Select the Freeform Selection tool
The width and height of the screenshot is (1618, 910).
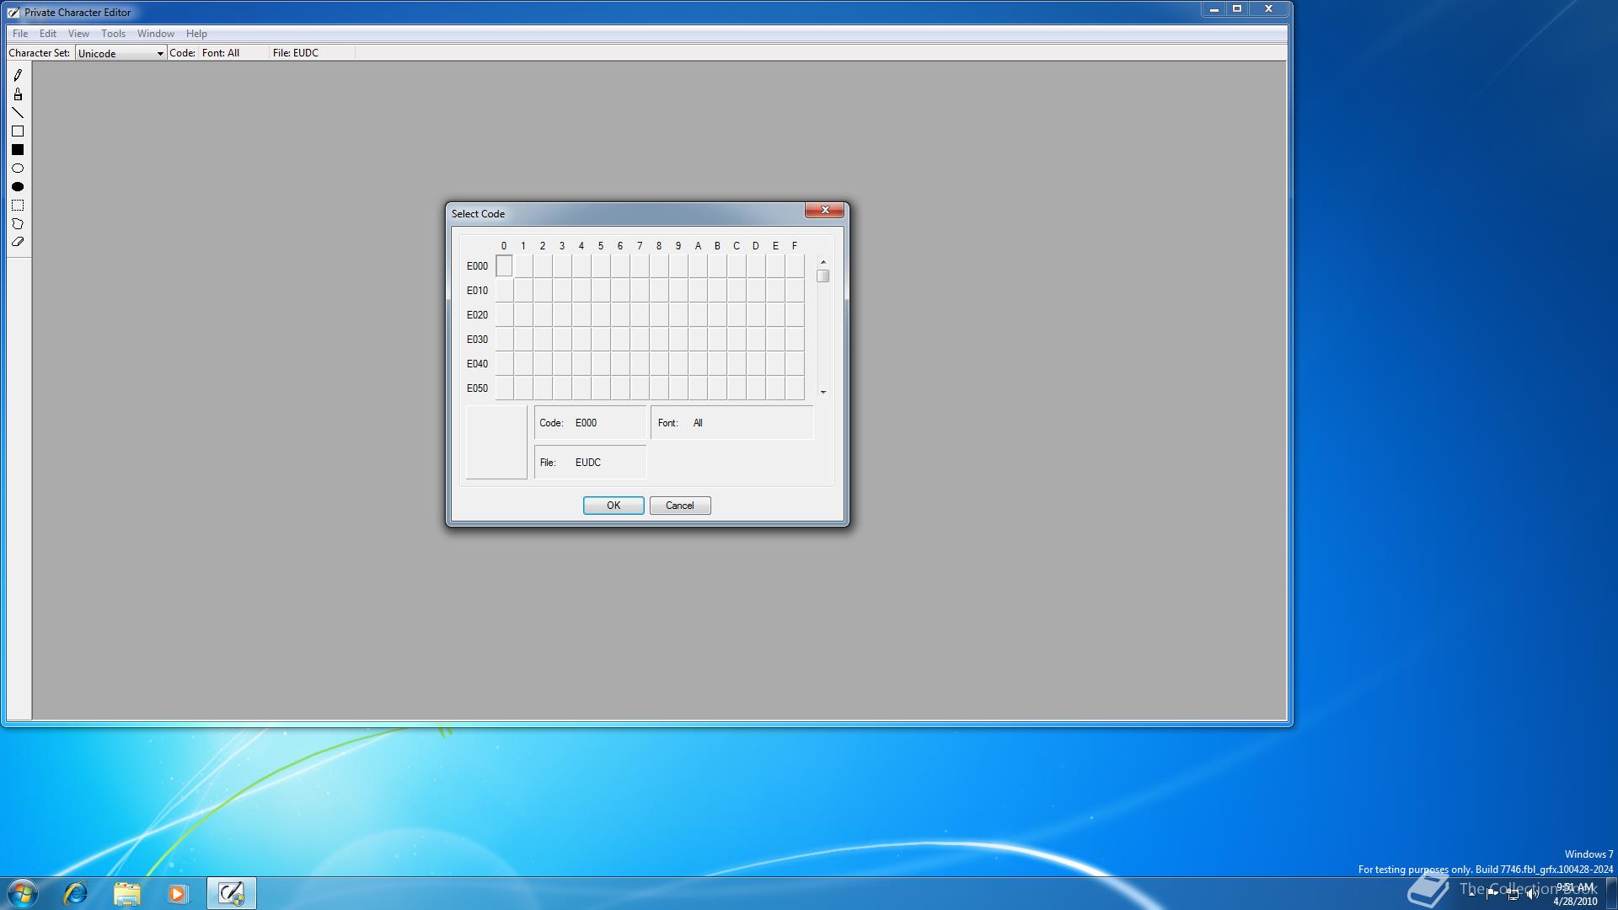point(18,224)
